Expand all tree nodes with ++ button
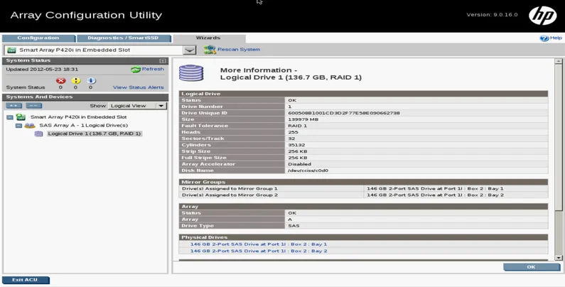The image size is (565, 287). click(x=14, y=106)
